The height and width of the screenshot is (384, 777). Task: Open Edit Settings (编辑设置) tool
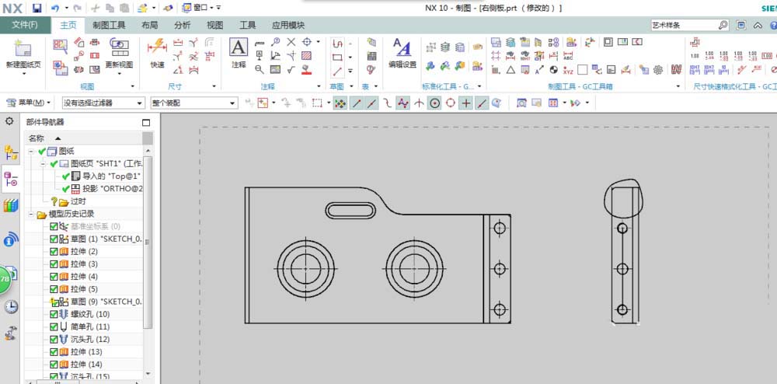[402, 49]
